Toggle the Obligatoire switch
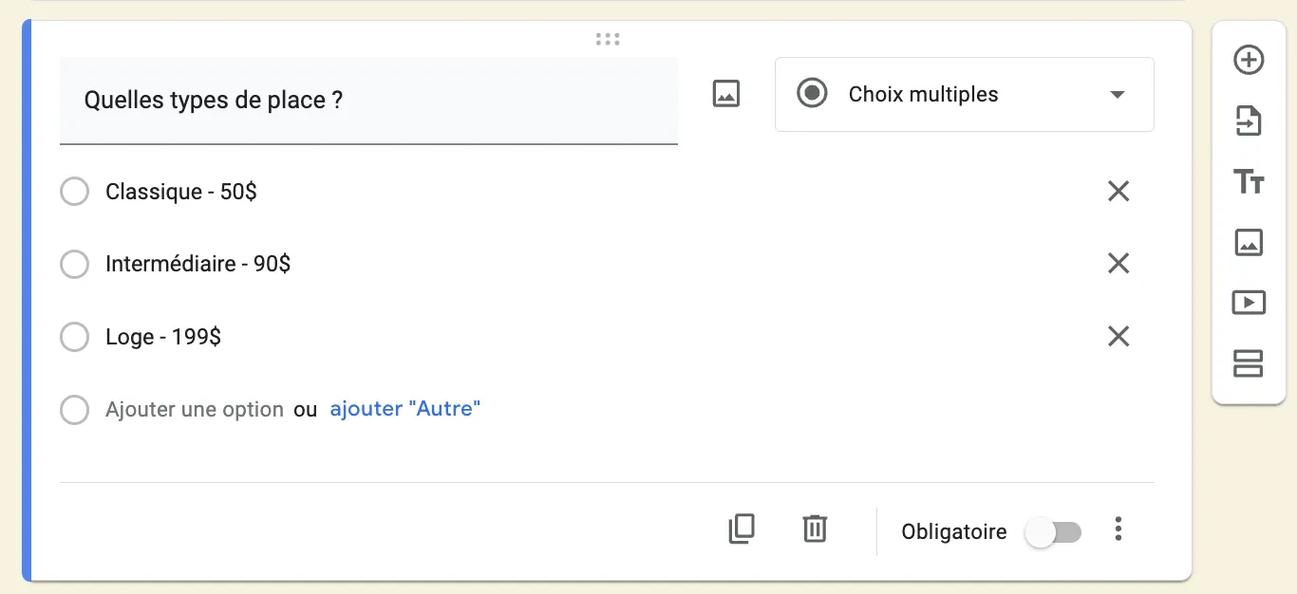The width and height of the screenshot is (1297, 594). 1053,532
